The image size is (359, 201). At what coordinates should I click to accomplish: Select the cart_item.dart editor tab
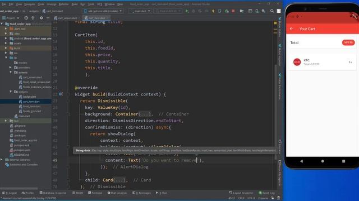(x=96, y=18)
